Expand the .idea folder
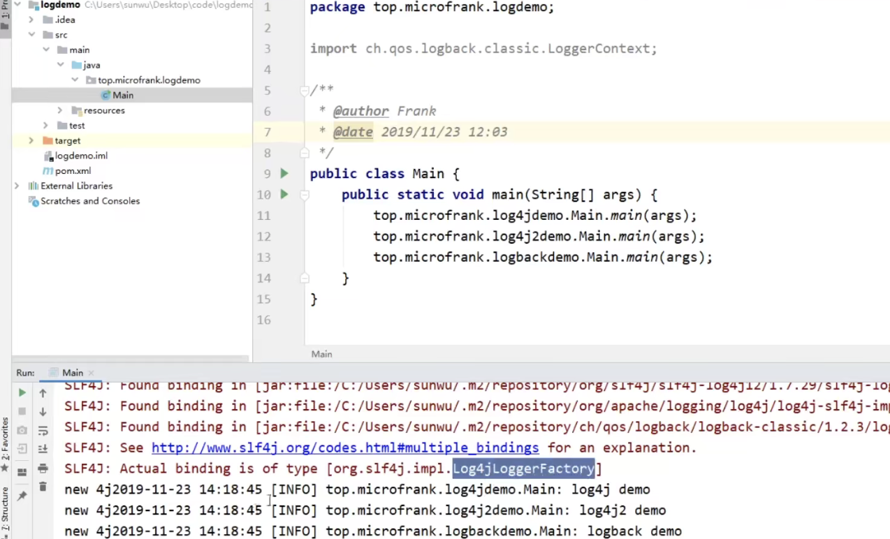The image size is (890, 539). (x=31, y=20)
